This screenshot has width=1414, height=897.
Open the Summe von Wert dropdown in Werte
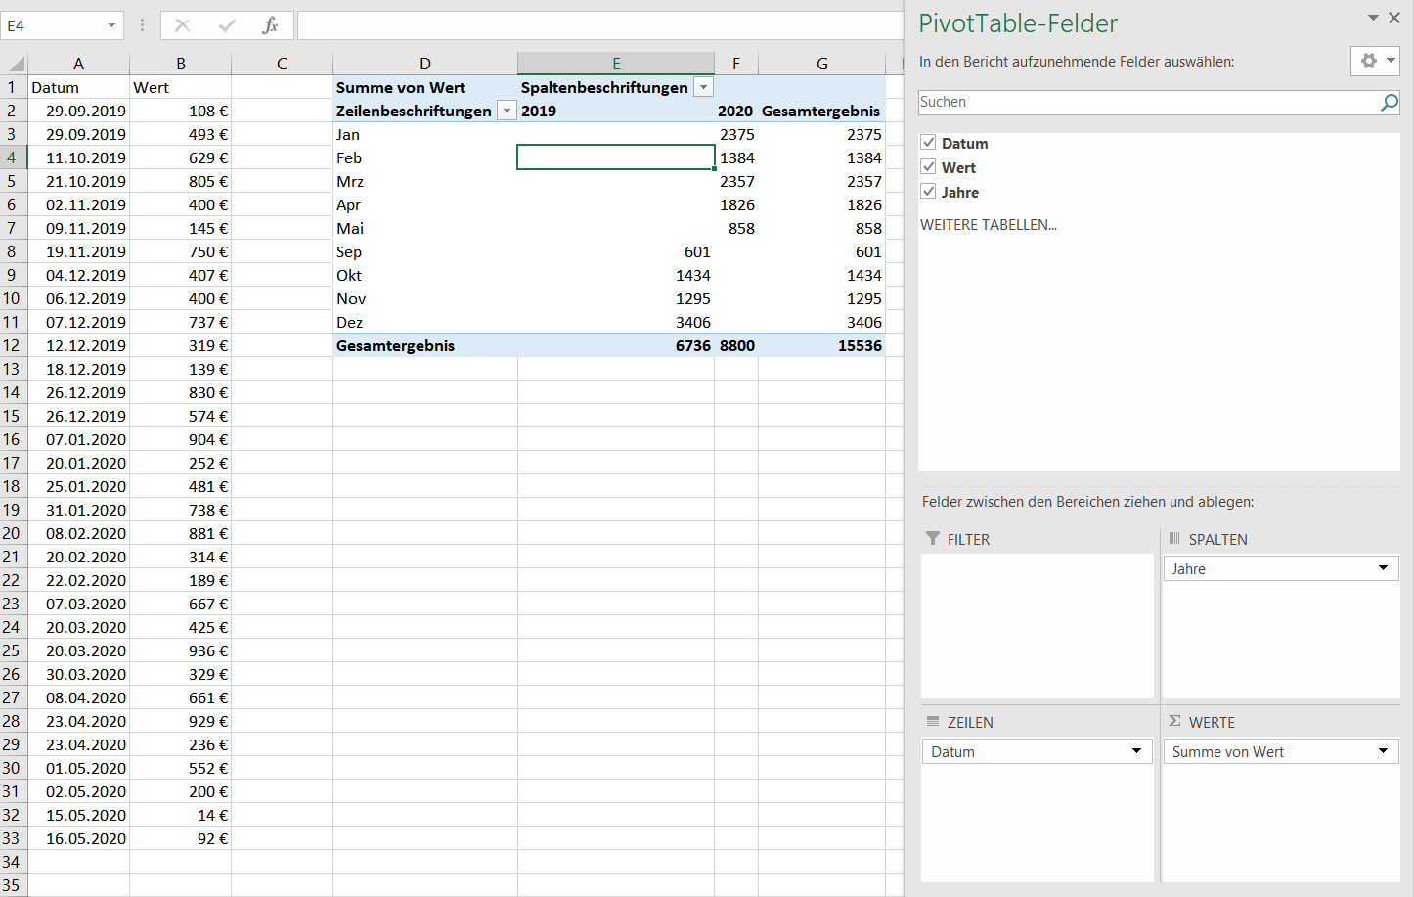click(1383, 751)
